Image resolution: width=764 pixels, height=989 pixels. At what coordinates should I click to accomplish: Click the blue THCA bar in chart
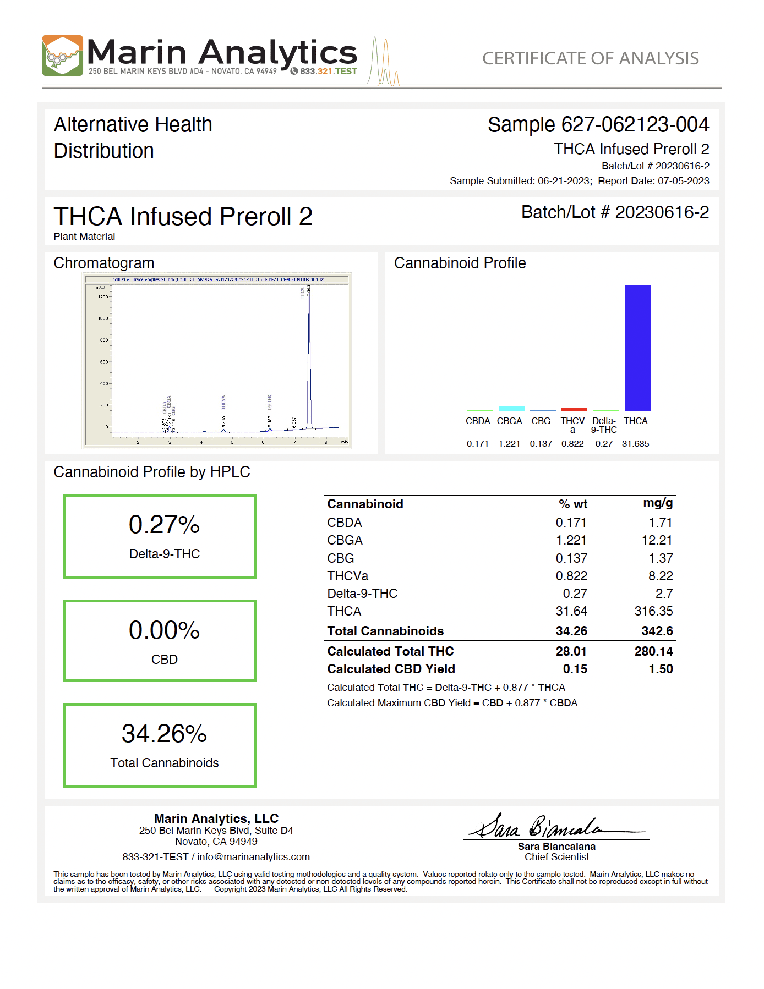(637, 348)
